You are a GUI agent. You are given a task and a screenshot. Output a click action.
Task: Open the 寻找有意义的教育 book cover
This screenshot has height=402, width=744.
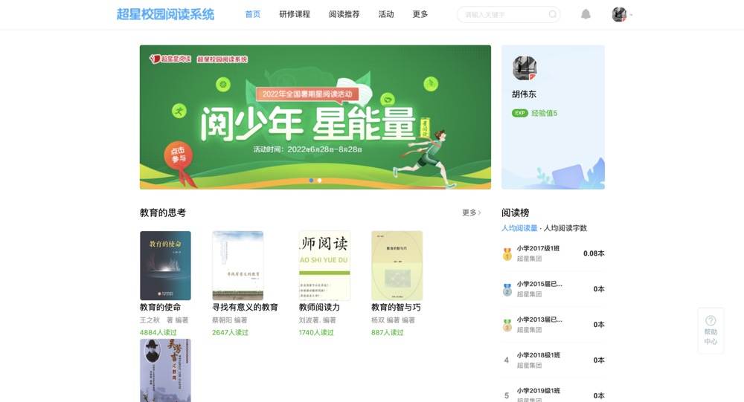[x=238, y=265]
